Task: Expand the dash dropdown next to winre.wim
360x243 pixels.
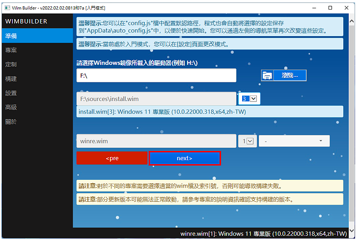Action: tap(294, 141)
